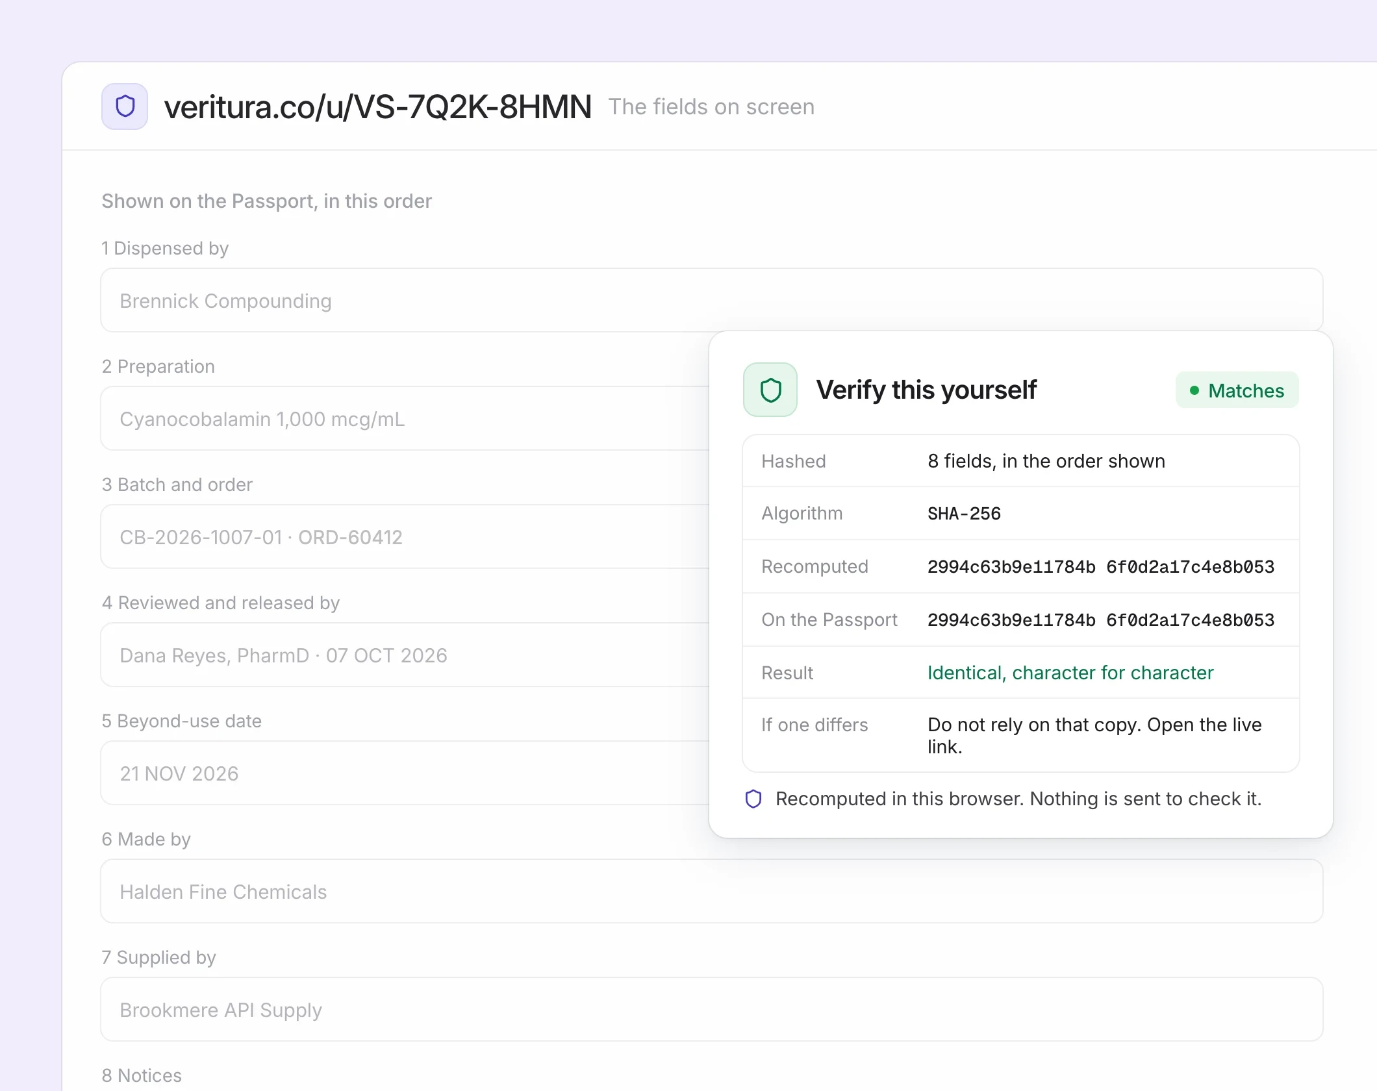Click the 'If one differs' row label
The image size is (1377, 1091).
[815, 725]
